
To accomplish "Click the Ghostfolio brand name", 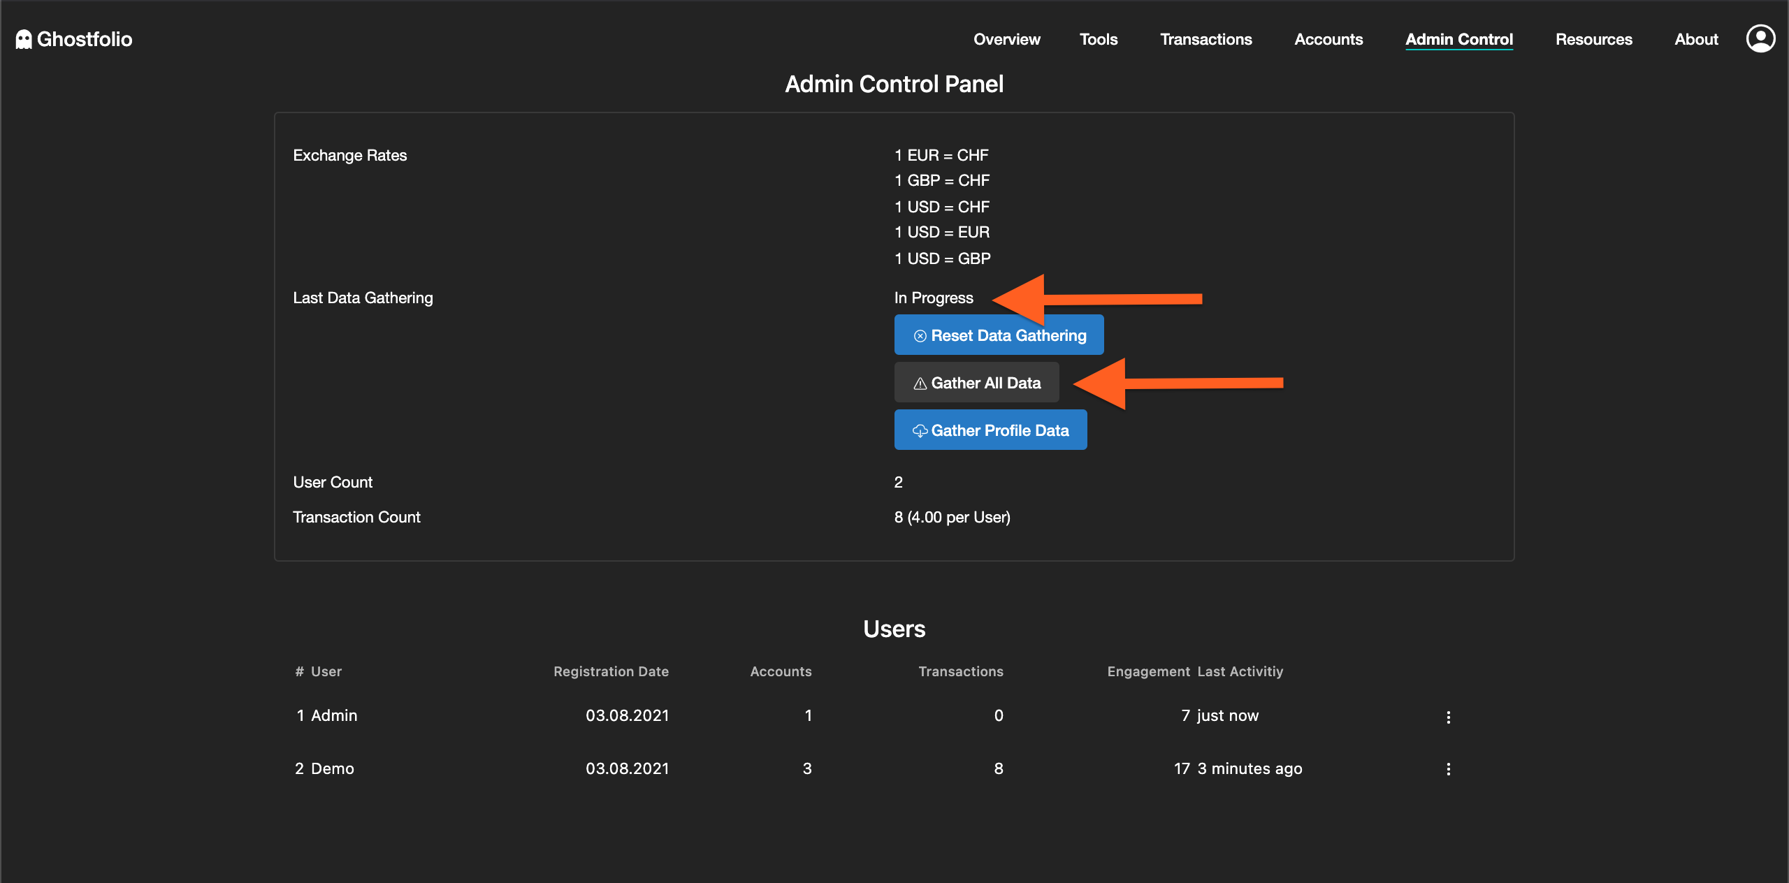I will coord(85,39).
